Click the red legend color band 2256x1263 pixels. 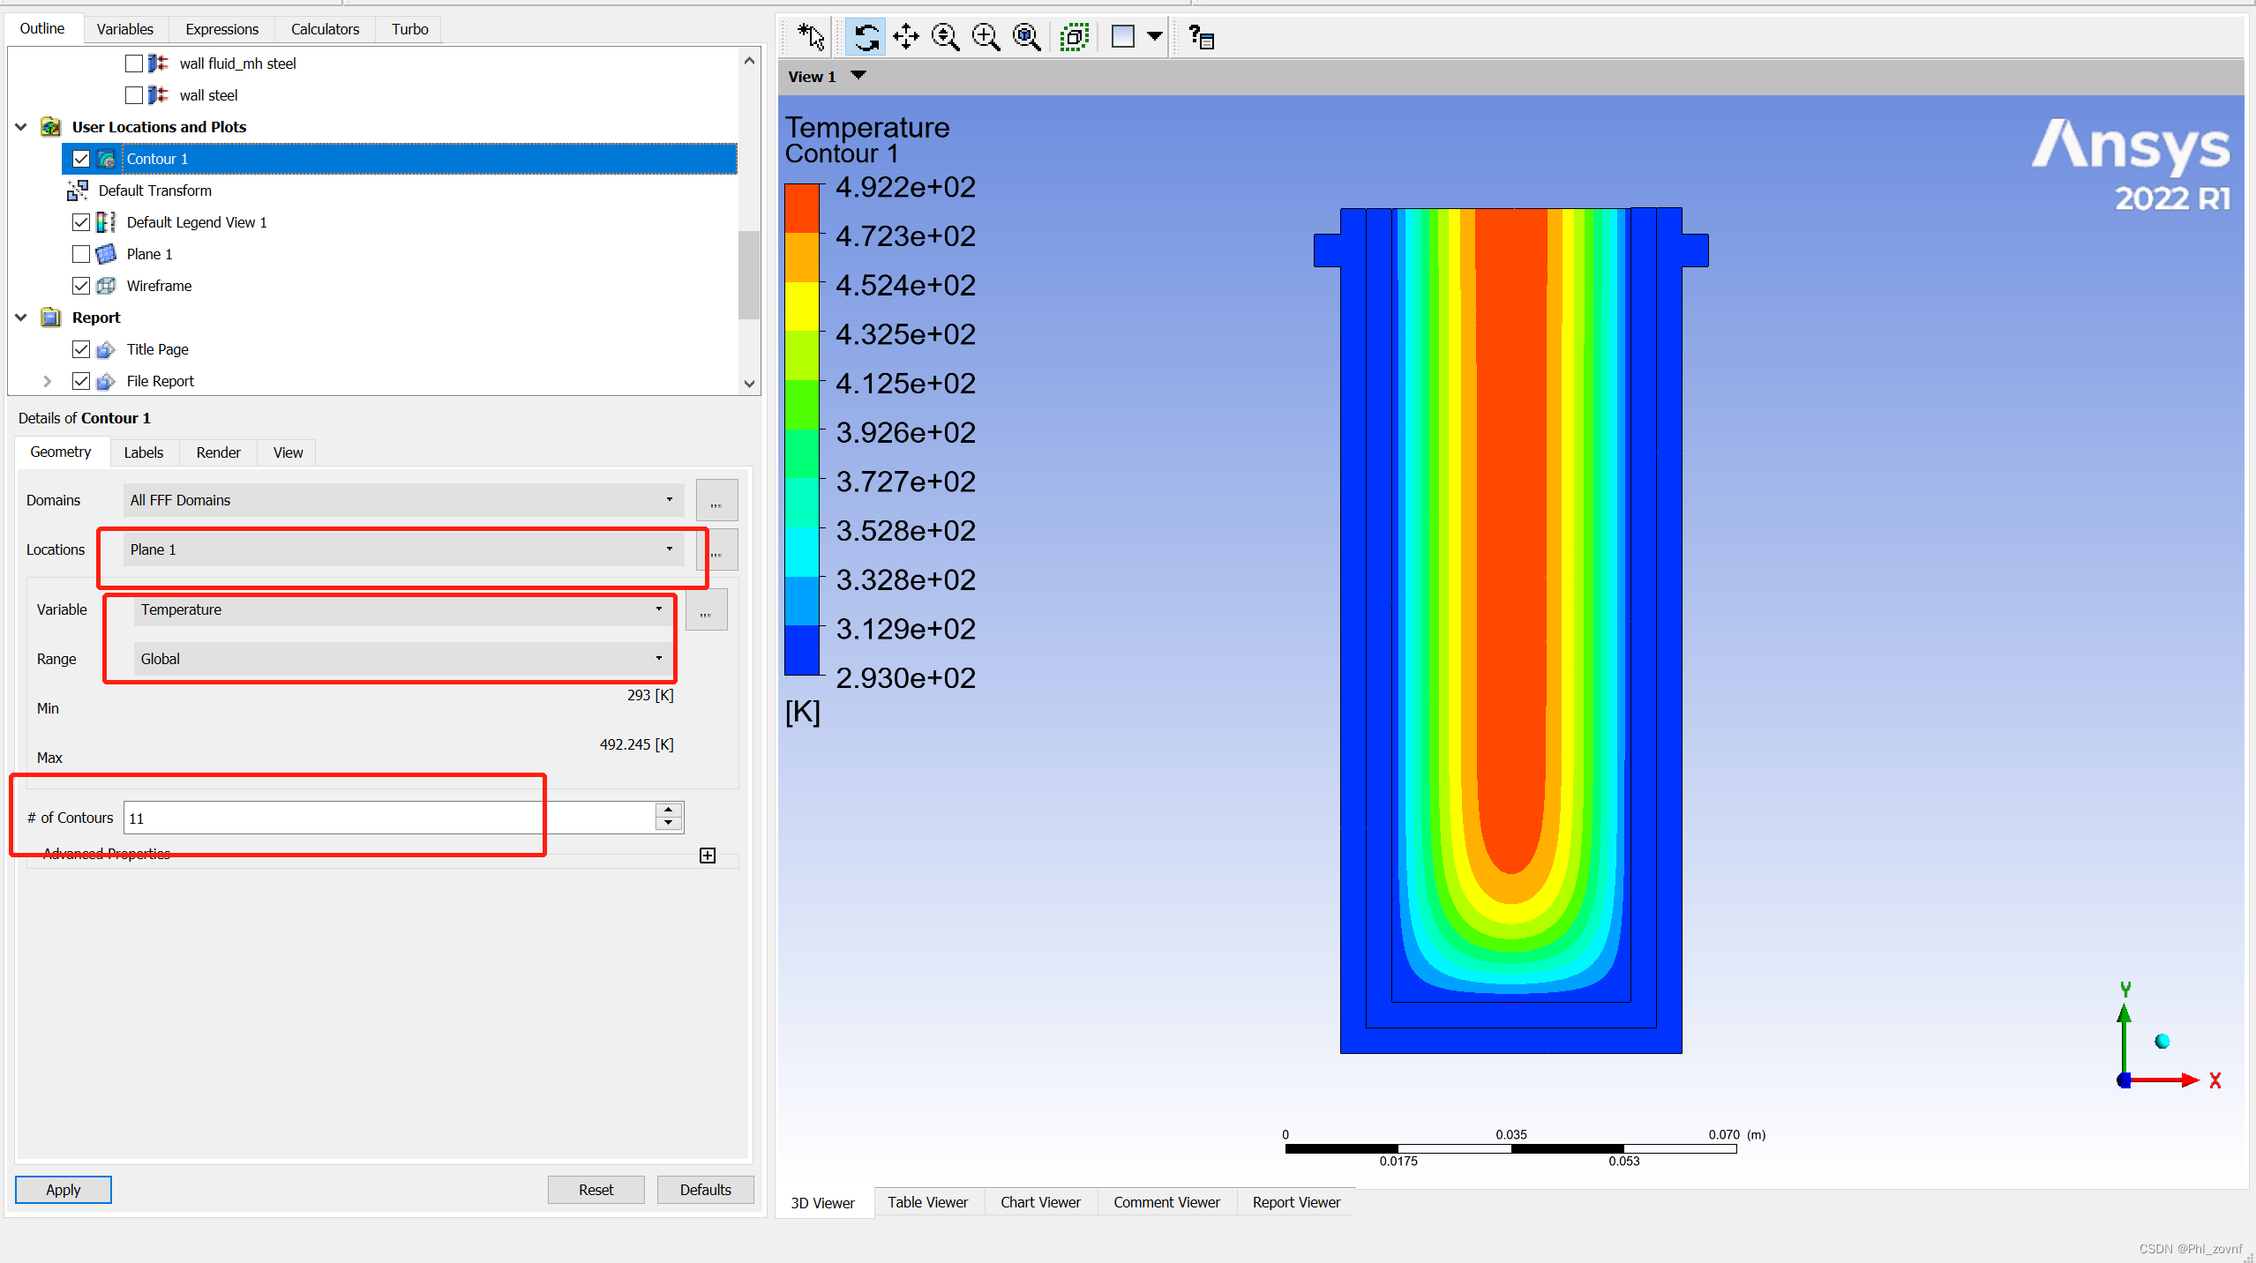coord(802,208)
